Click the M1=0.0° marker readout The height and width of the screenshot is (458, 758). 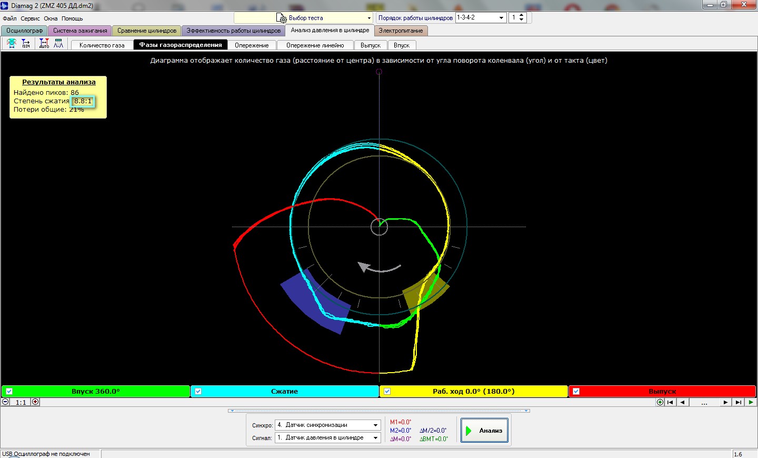click(401, 422)
